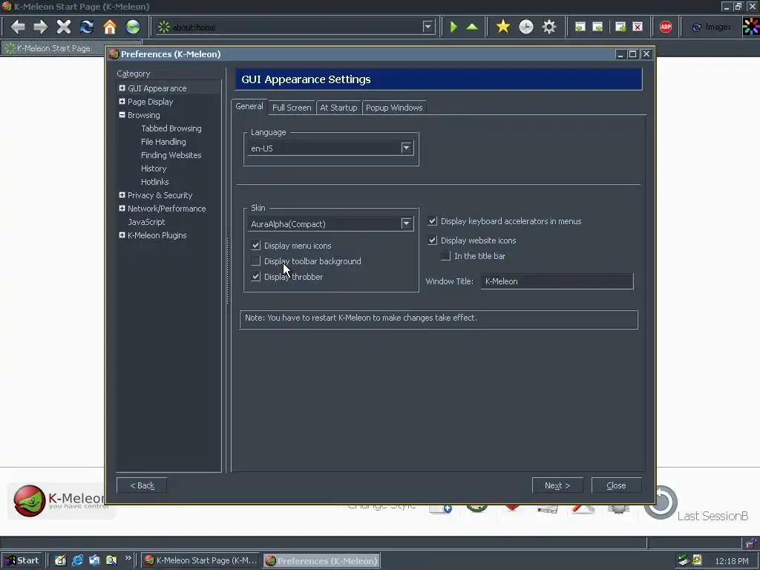Screen dimensions: 760x570
Task: Select History in category tree
Action: point(154,168)
